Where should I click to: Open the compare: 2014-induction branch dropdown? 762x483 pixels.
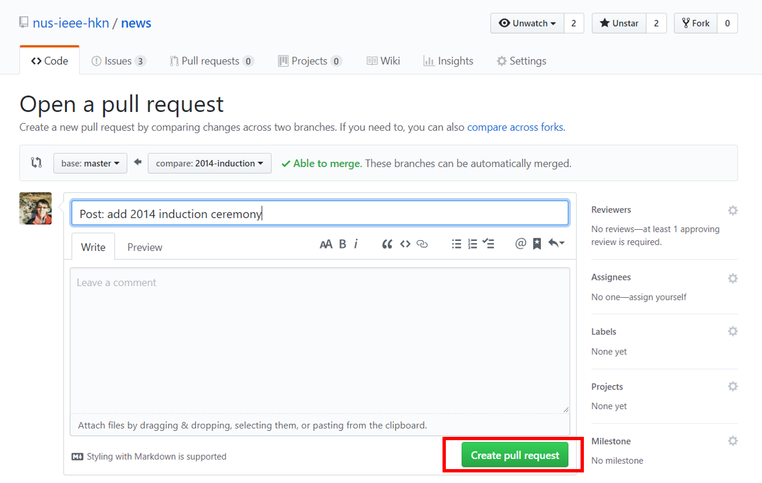(210, 164)
